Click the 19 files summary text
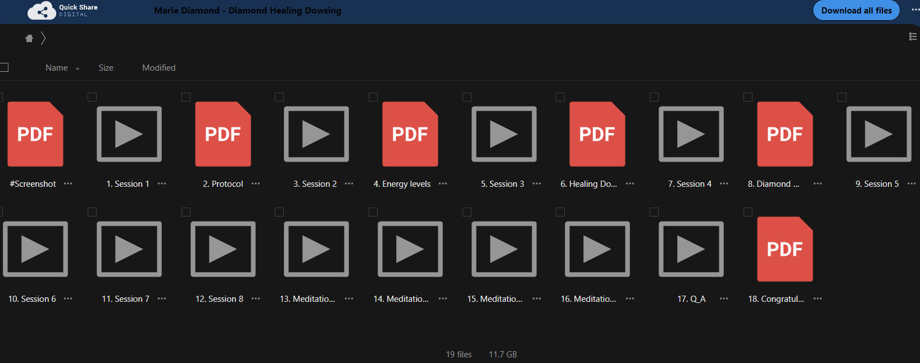The height and width of the screenshot is (363, 920). click(459, 355)
